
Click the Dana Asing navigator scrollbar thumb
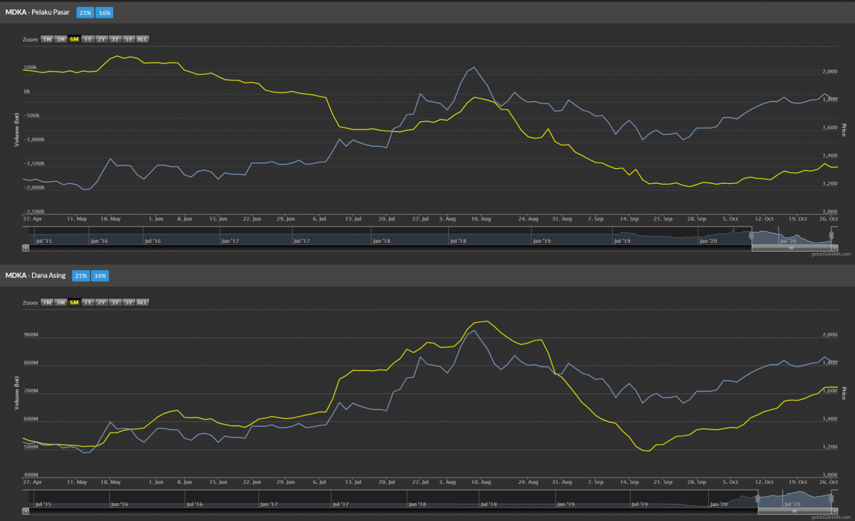pos(794,511)
